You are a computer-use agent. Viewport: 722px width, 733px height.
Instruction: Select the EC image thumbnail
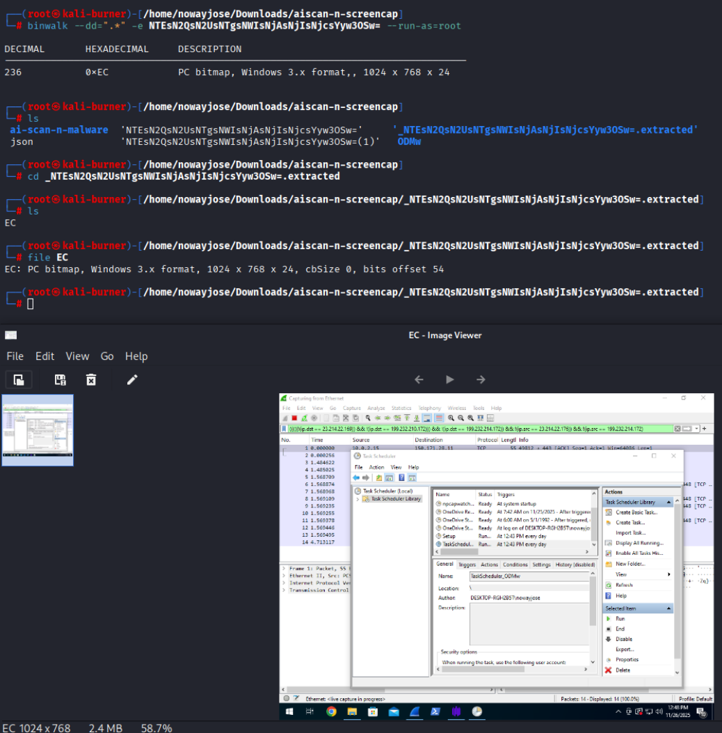38,430
